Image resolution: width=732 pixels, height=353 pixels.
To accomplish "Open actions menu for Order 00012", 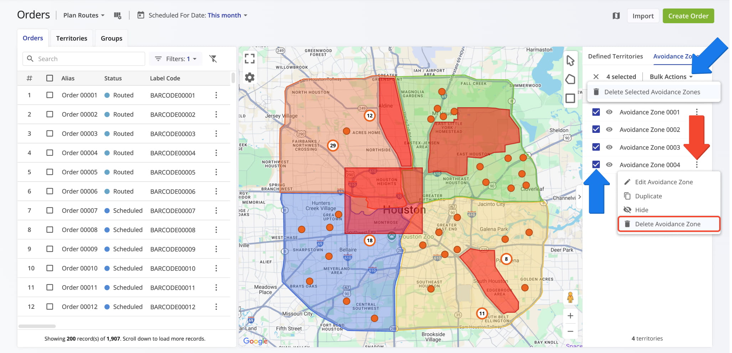I will click(216, 307).
